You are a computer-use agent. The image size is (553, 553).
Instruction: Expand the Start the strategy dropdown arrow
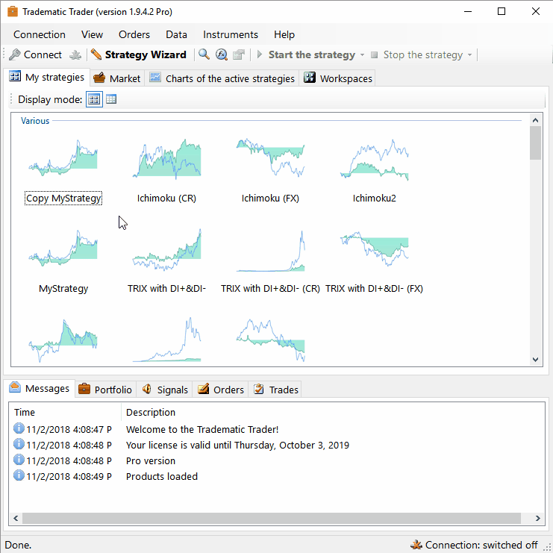[362, 55]
